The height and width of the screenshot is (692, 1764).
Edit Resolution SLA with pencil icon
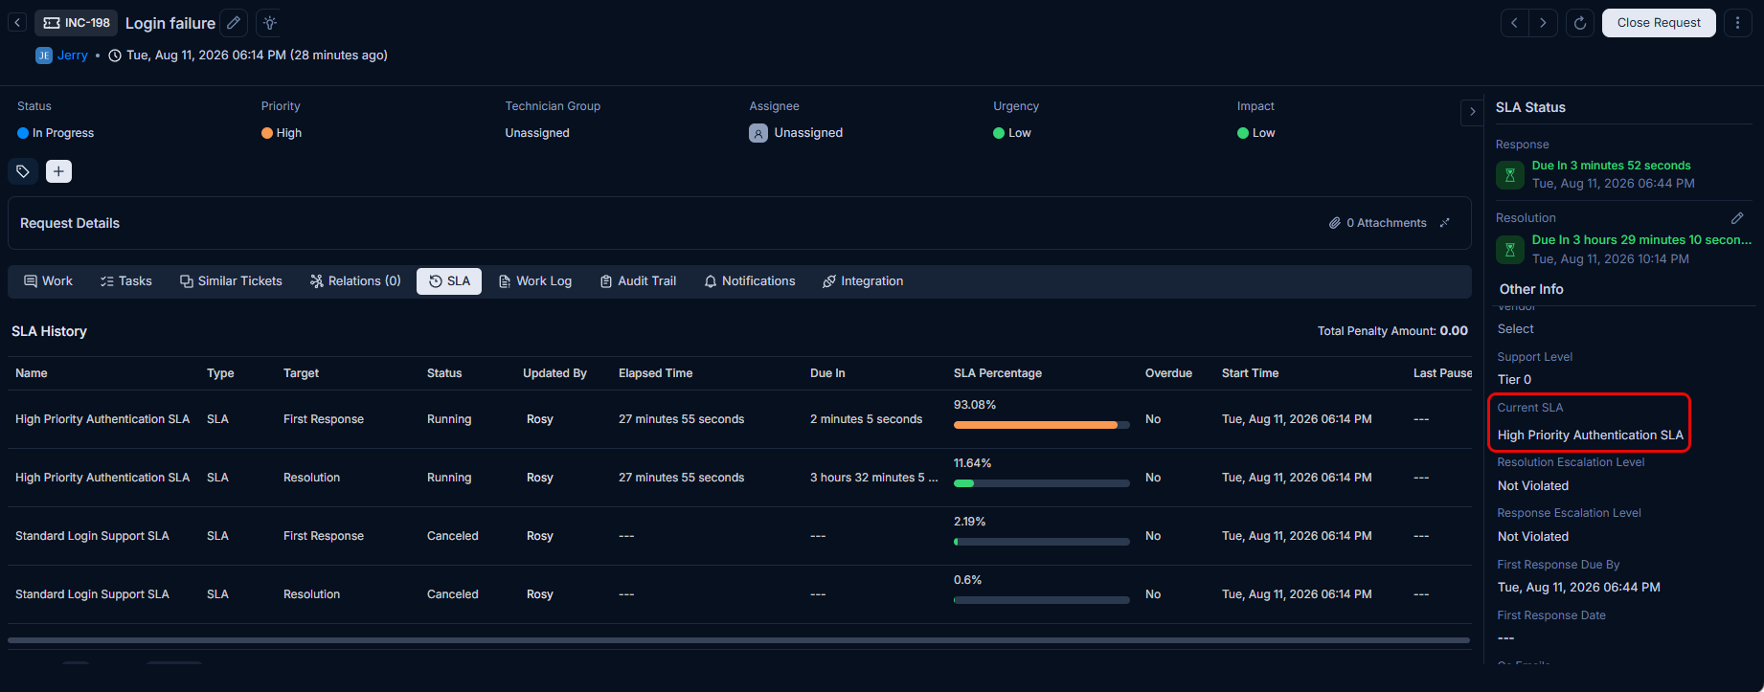click(1737, 218)
